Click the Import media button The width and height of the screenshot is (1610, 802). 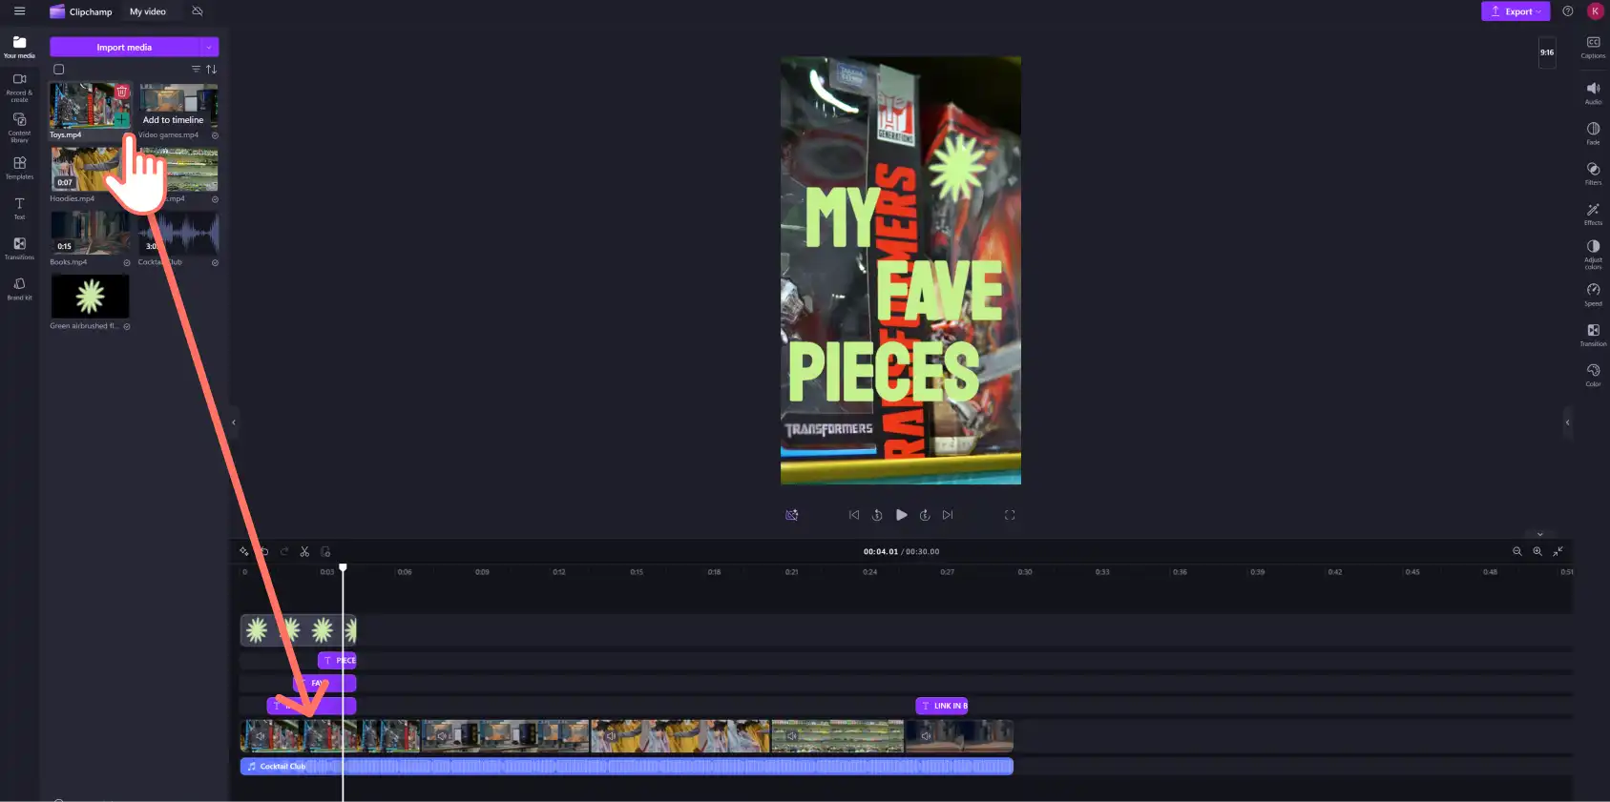pos(124,47)
